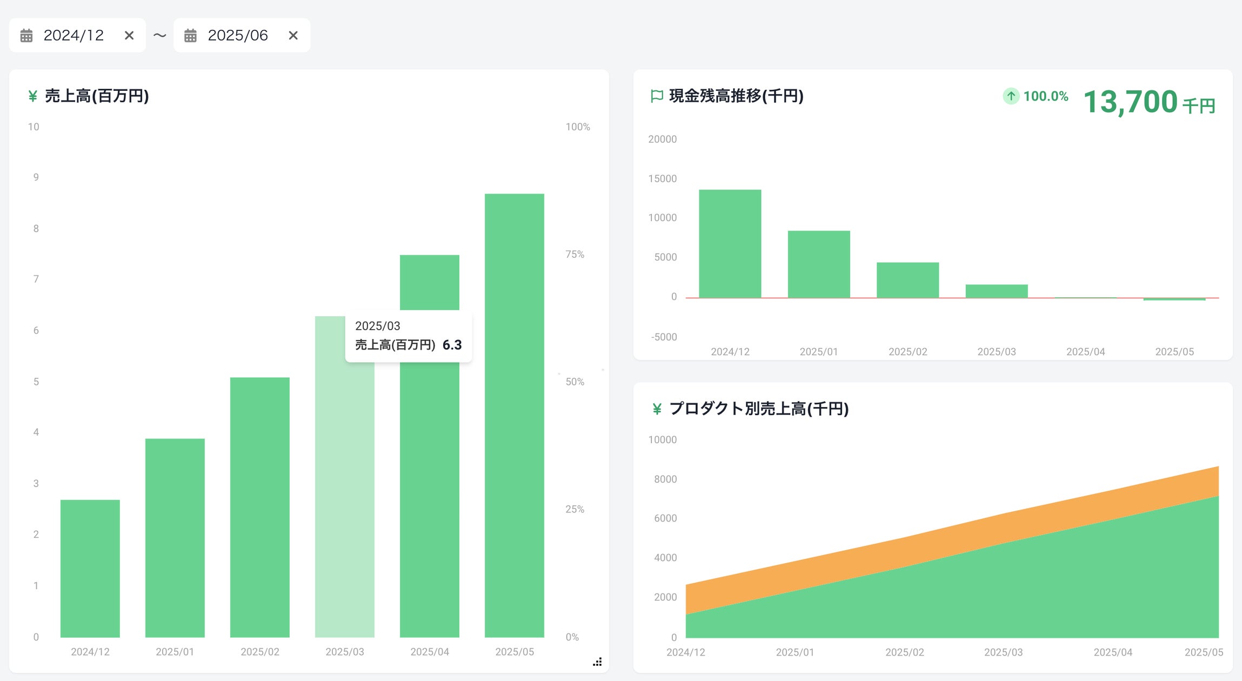The height and width of the screenshot is (681, 1242).
Task: Click calendar icon beside 2024/12 date
Action: coord(26,36)
